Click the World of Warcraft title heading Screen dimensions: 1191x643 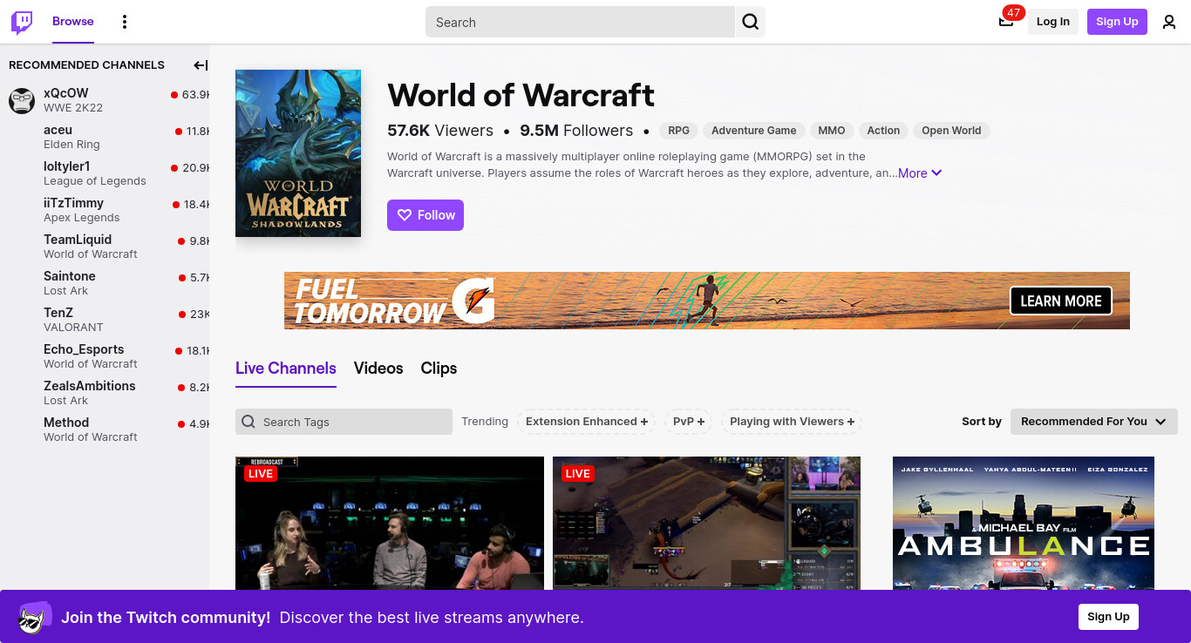pyautogui.click(x=521, y=94)
